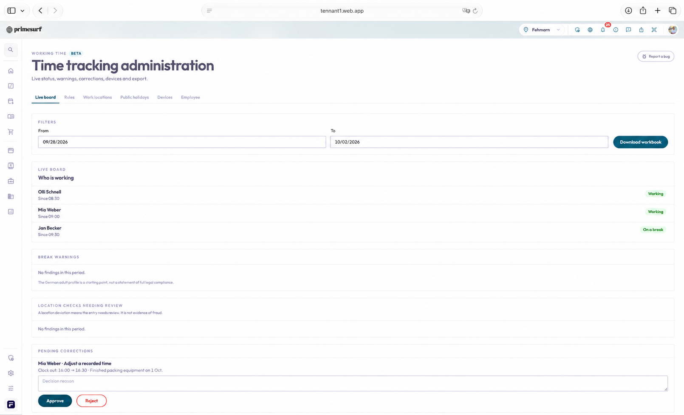Open the shopping cart sidebar icon
684x415 pixels.
(x=11, y=132)
